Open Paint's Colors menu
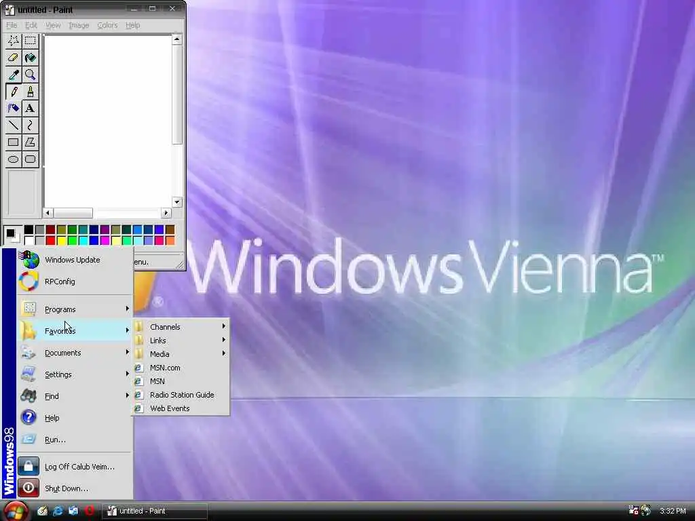The image size is (695, 521). [107, 25]
